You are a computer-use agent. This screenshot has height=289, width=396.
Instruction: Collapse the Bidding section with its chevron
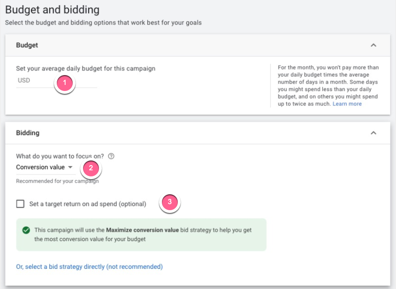point(373,133)
